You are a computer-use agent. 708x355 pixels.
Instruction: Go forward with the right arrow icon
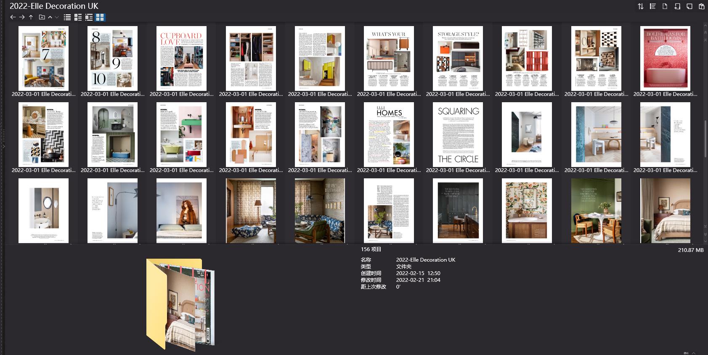(22, 17)
